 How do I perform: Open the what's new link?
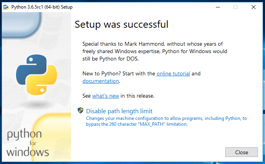(x=106, y=96)
